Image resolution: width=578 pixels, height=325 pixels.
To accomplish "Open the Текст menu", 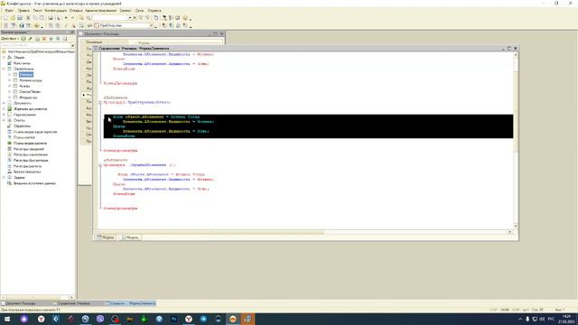I will [37, 11].
